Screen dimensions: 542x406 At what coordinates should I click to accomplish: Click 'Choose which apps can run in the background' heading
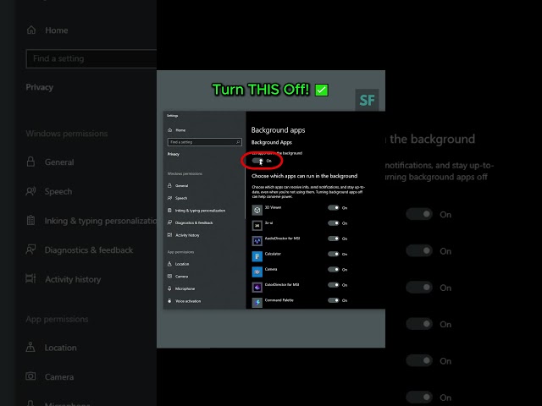[x=305, y=176]
